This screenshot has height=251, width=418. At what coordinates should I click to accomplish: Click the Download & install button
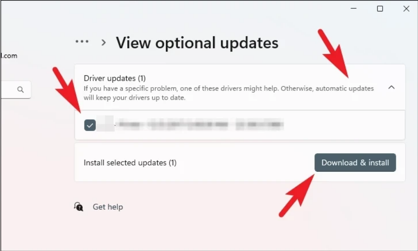[x=355, y=162]
